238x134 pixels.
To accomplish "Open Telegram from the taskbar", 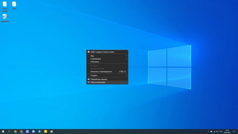I will (39, 131).
